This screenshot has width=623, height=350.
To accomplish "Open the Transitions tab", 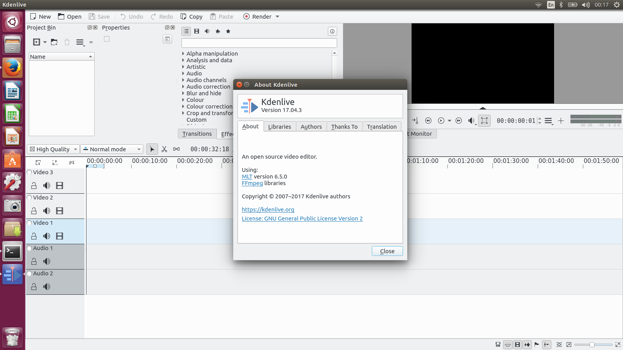I will 197,134.
